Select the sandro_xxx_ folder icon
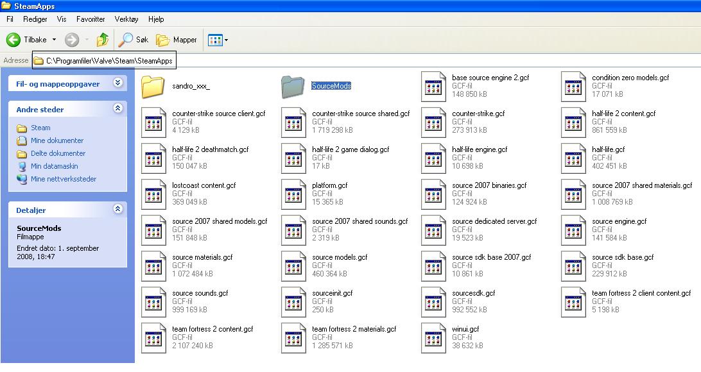Viewport: 701px width, 372px height. (153, 86)
